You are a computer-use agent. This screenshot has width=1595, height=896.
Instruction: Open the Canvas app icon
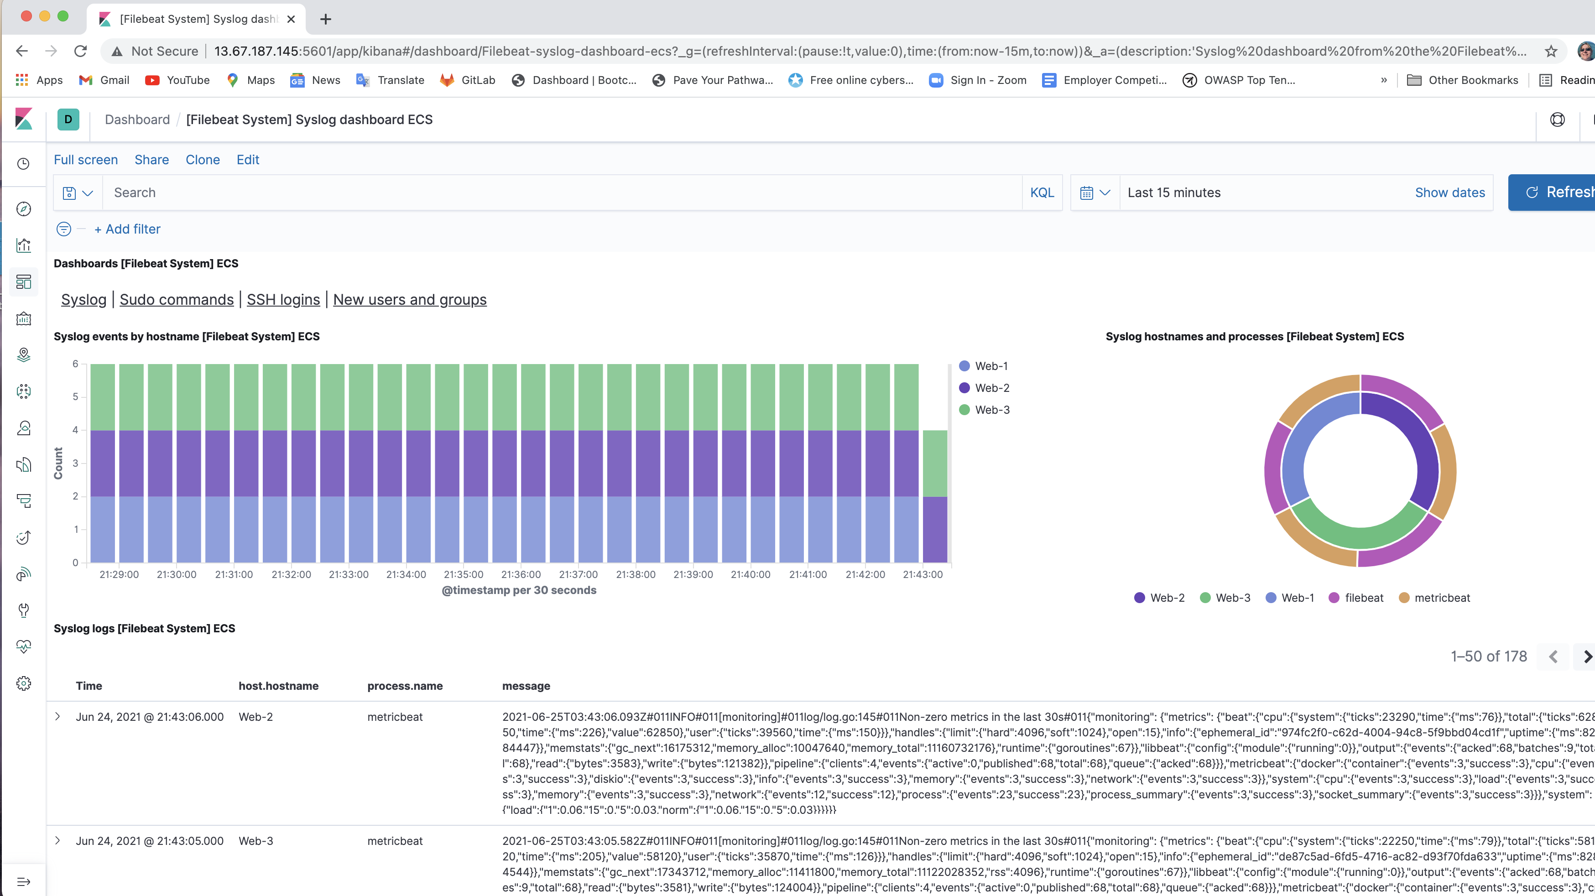[23, 318]
